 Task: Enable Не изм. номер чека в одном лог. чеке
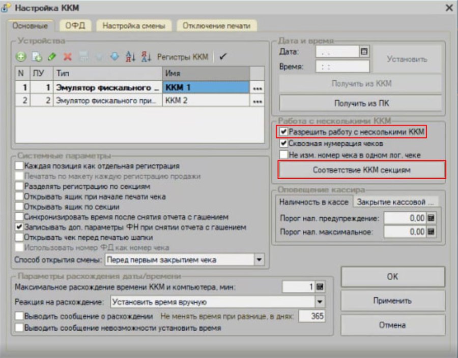pos(283,154)
